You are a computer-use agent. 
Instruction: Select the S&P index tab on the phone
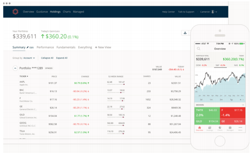(220, 65)
